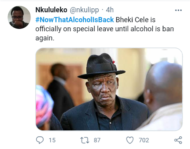Image resolution: width=190 pixels, height=149 pixels.
Task: View the 87 retweets count
Action: (97, 140)
